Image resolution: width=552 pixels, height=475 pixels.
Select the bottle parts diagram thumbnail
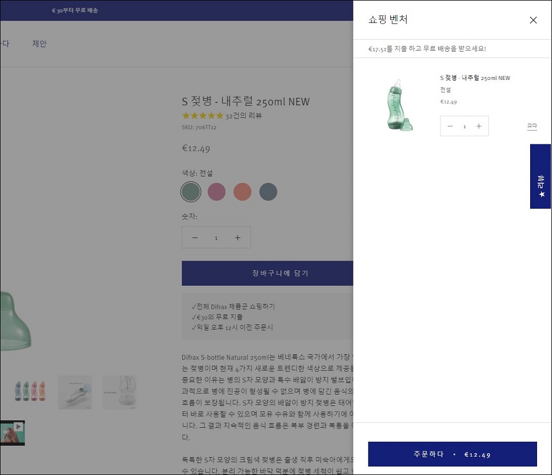(120, 392)
